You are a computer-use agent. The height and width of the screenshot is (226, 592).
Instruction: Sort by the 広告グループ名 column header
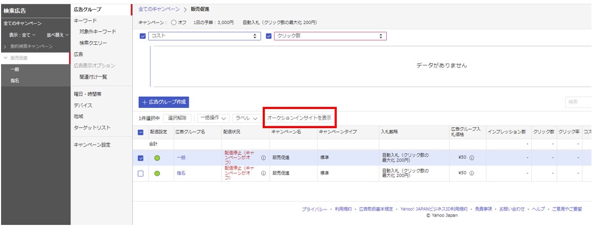coord(190,132)
